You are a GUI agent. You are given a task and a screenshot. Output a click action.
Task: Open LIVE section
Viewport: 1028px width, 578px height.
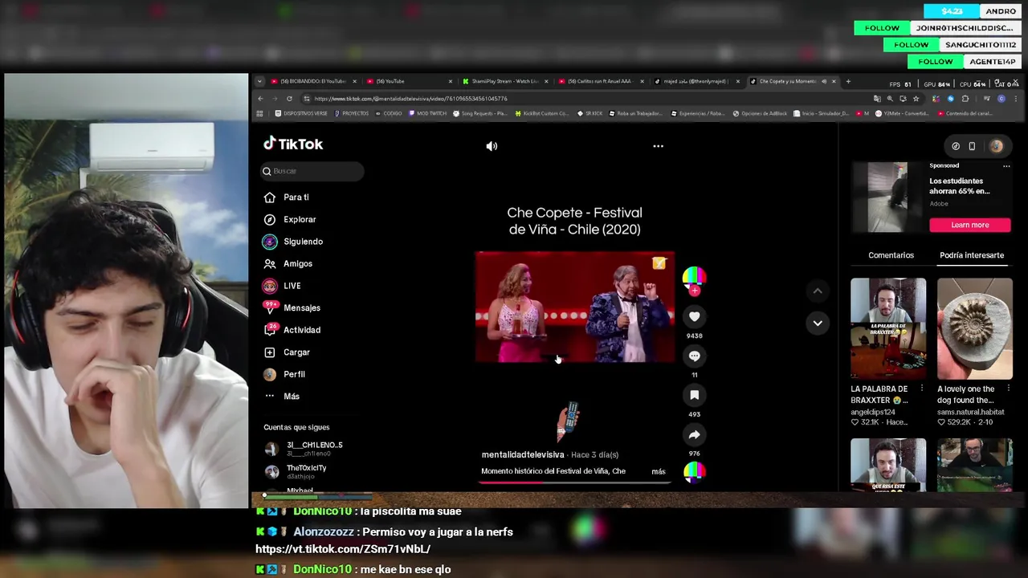[282, 286]
